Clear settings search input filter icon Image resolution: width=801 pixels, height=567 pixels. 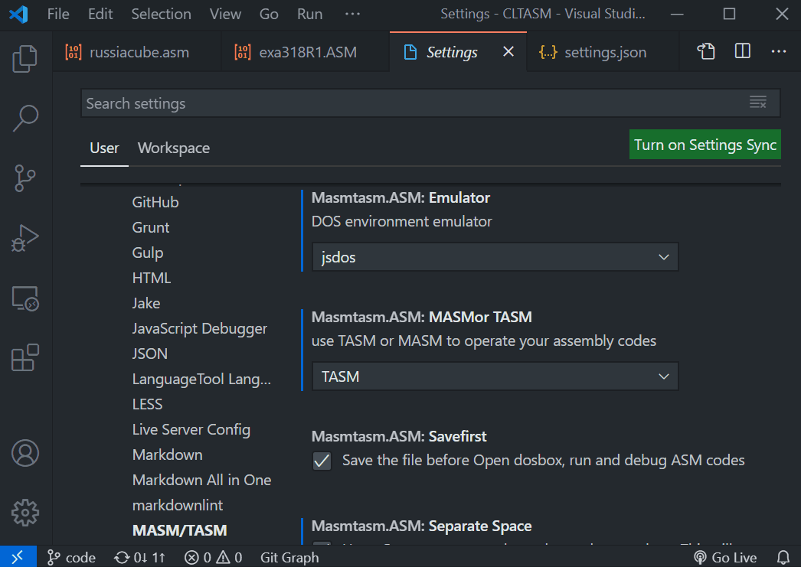tap(757, 103)
